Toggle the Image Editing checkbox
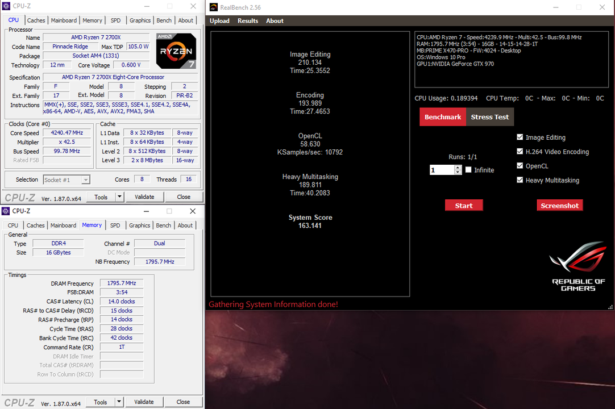 pyautogui.click(x=520, y=137)
